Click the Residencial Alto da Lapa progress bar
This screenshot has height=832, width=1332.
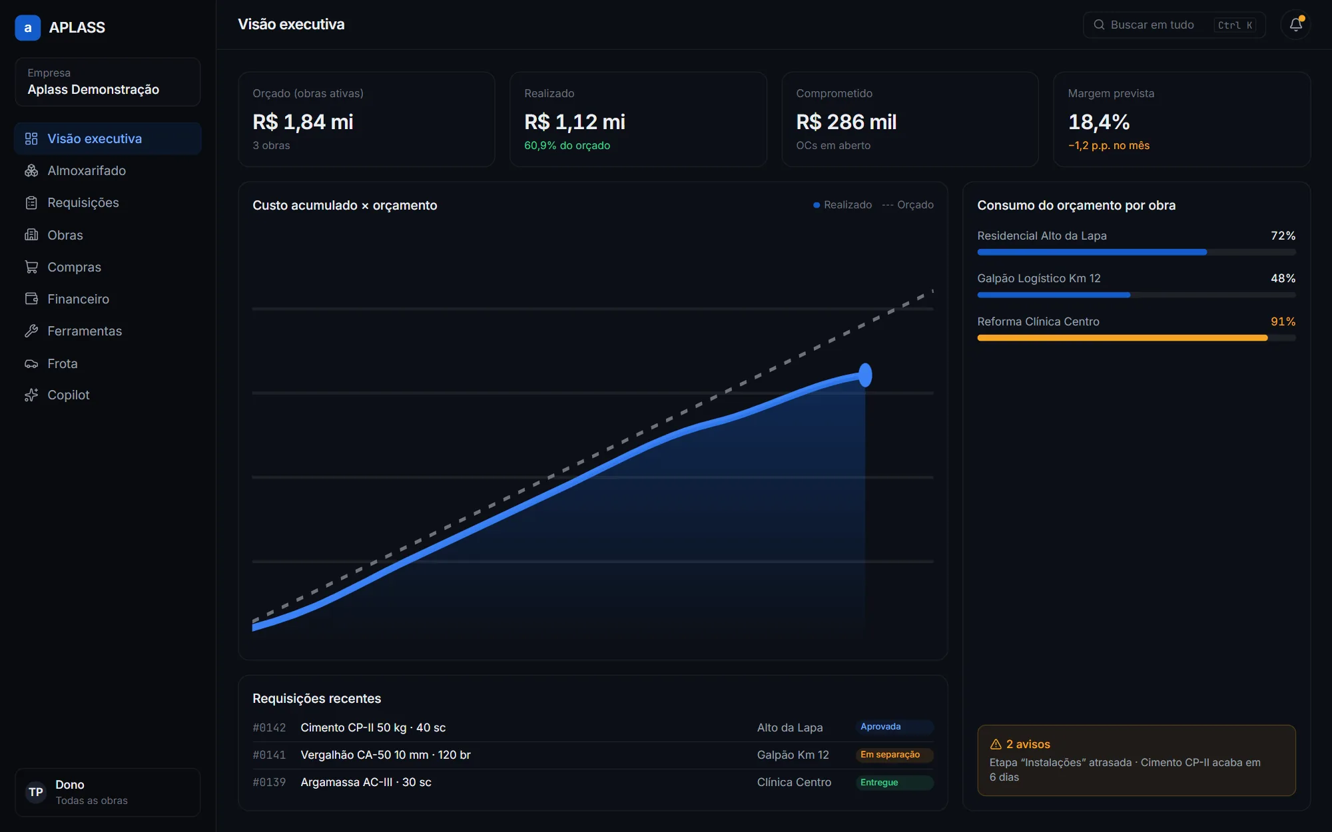pos(1136,252)
